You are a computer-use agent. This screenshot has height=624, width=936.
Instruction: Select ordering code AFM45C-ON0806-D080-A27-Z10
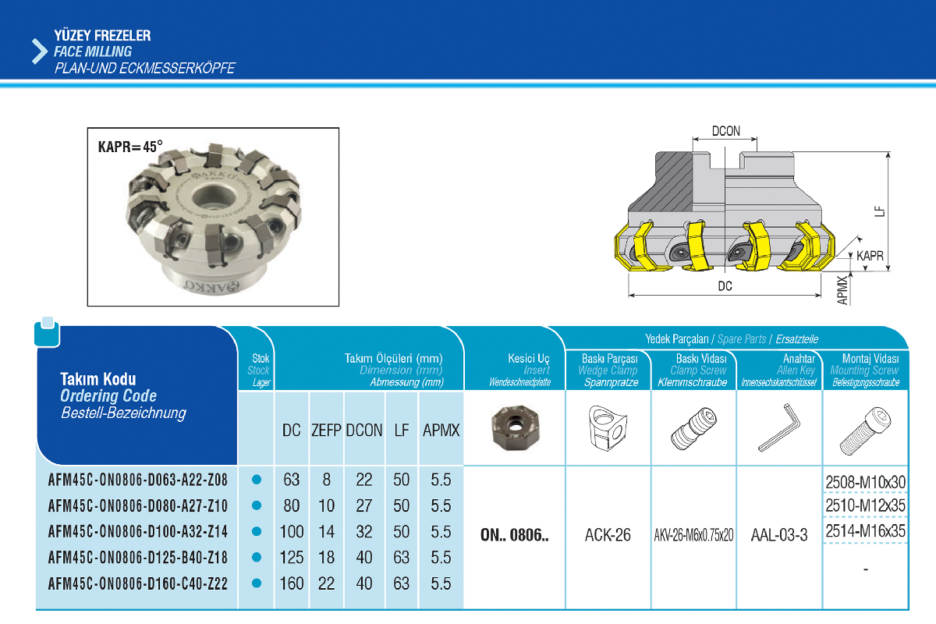tap(138, 506)
